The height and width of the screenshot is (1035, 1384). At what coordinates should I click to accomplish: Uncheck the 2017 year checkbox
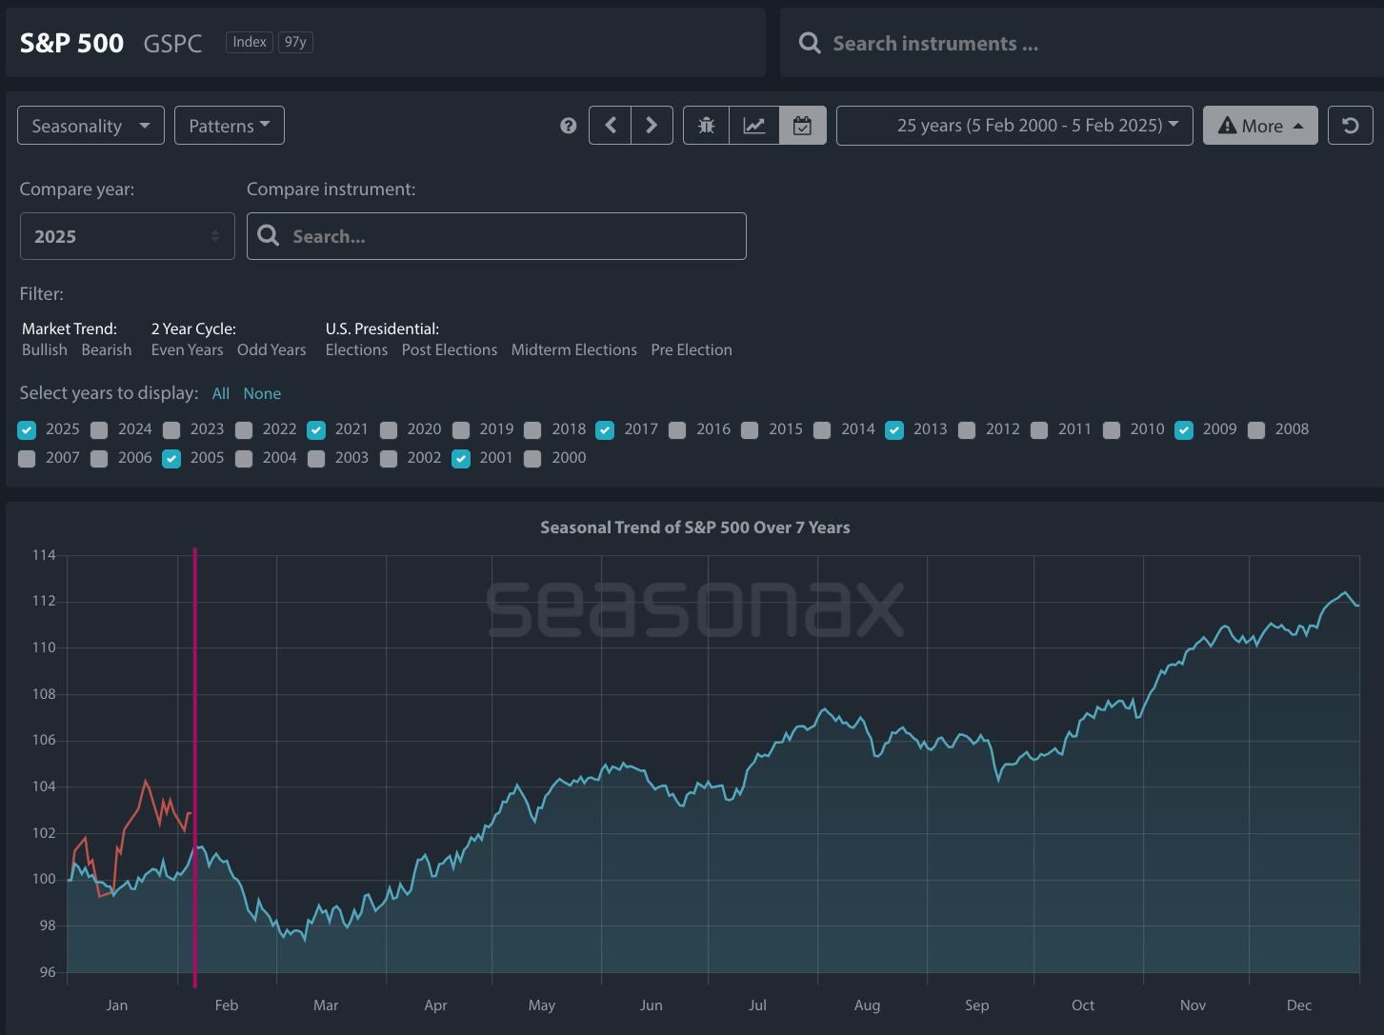click(x=605, y=429)
